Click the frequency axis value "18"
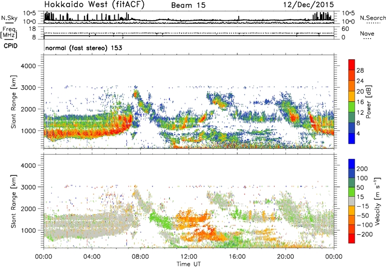Screen dimensions: 386x267 pyautogui.click(x=32, y=29)
